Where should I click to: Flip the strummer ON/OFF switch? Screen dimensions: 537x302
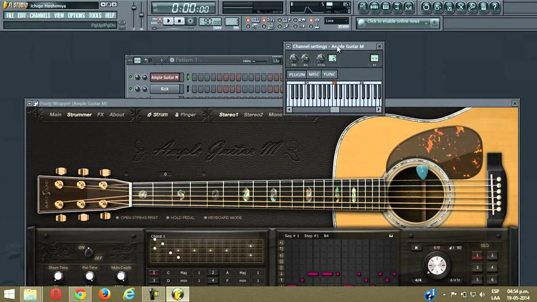coord(89,252)
